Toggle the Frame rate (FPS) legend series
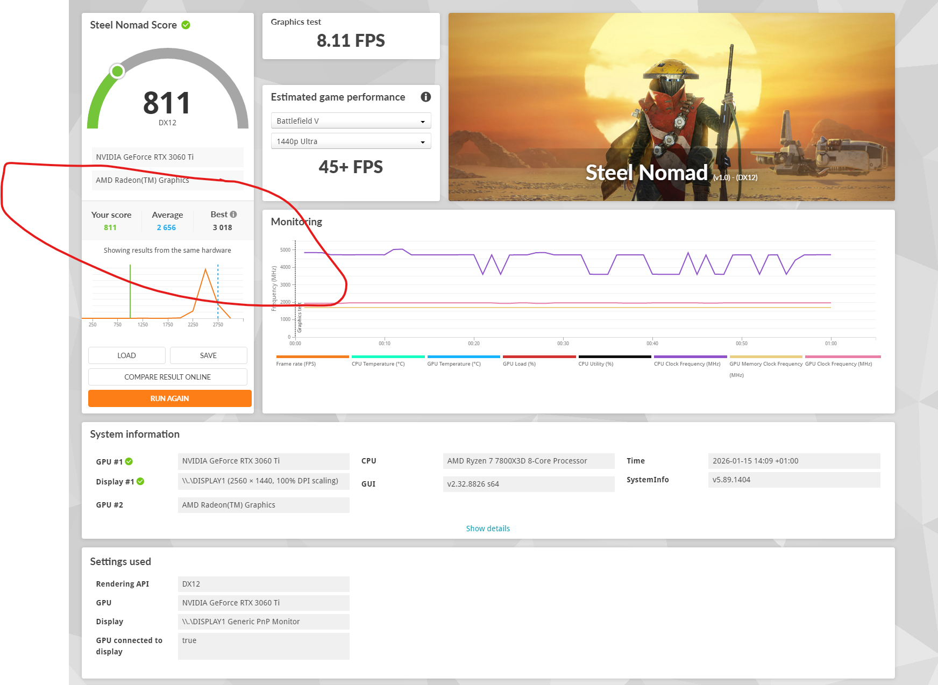The height and width of the screenshot is (685, 938). (312, 360)
